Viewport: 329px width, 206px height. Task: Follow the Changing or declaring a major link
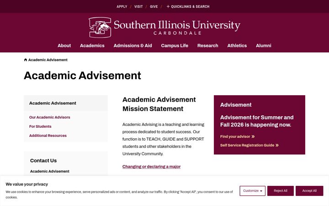(x=152, y=167)
